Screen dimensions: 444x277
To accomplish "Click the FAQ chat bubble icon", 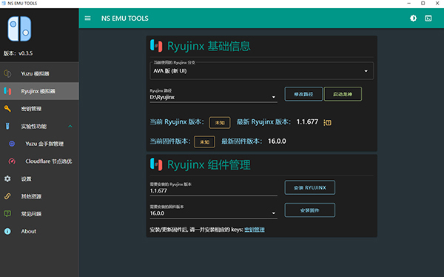I will pyautogui.click(x=7, y=214).
